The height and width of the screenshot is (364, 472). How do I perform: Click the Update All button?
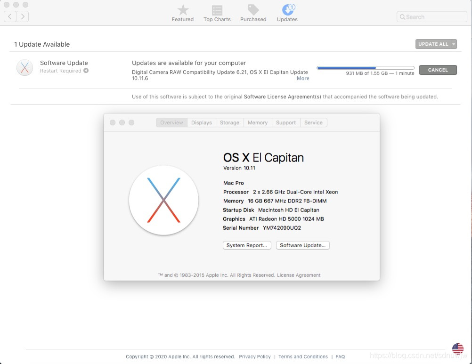pos(433,44)
